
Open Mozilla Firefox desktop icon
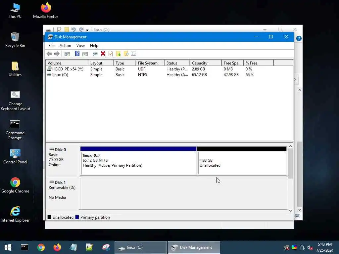pyautogui.click(x=46, y=11)
